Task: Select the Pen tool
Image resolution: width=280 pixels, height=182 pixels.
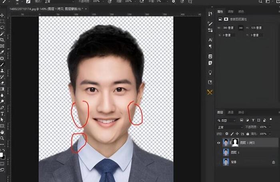Action: click(x=2, y=107)
